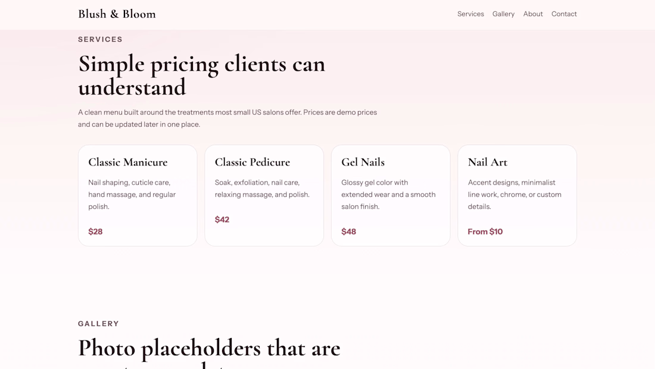
Task: Open the About nav link
Action: tap(533, 14)
